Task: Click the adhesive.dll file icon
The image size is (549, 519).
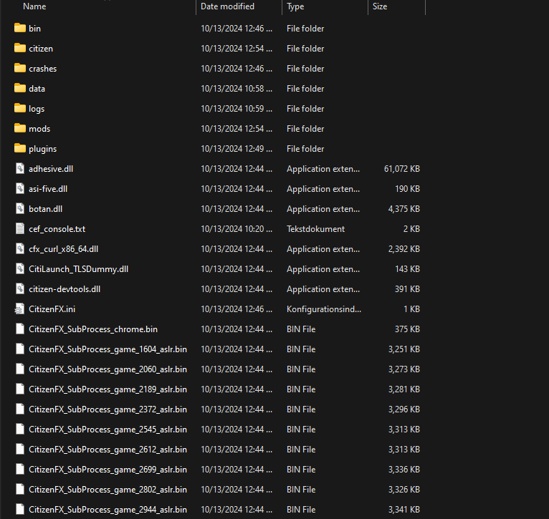Action: point(20,168)
